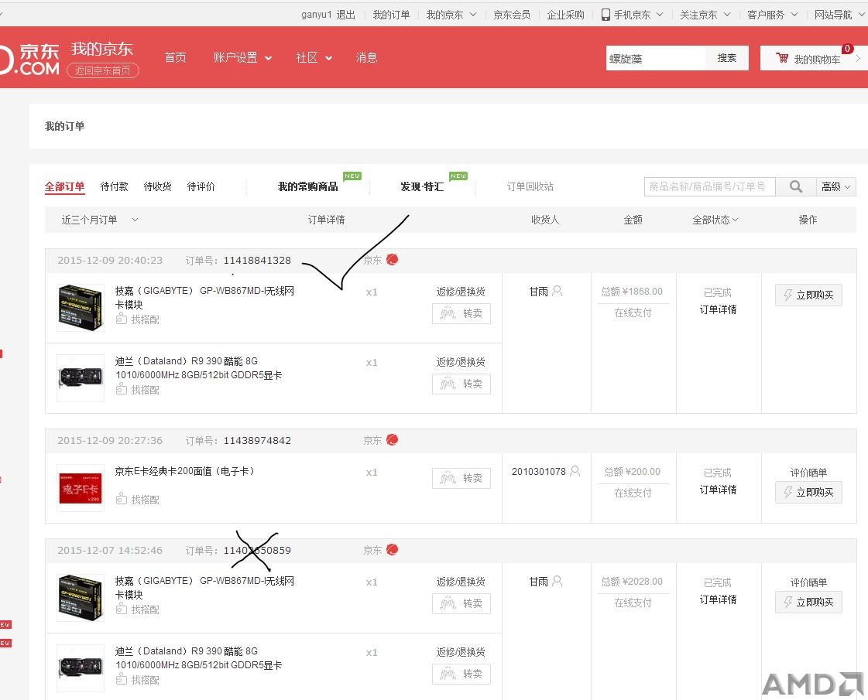This screenshot has height=700, width=868.
Task: Open 订单回收站 link
Action: [530, 187]
